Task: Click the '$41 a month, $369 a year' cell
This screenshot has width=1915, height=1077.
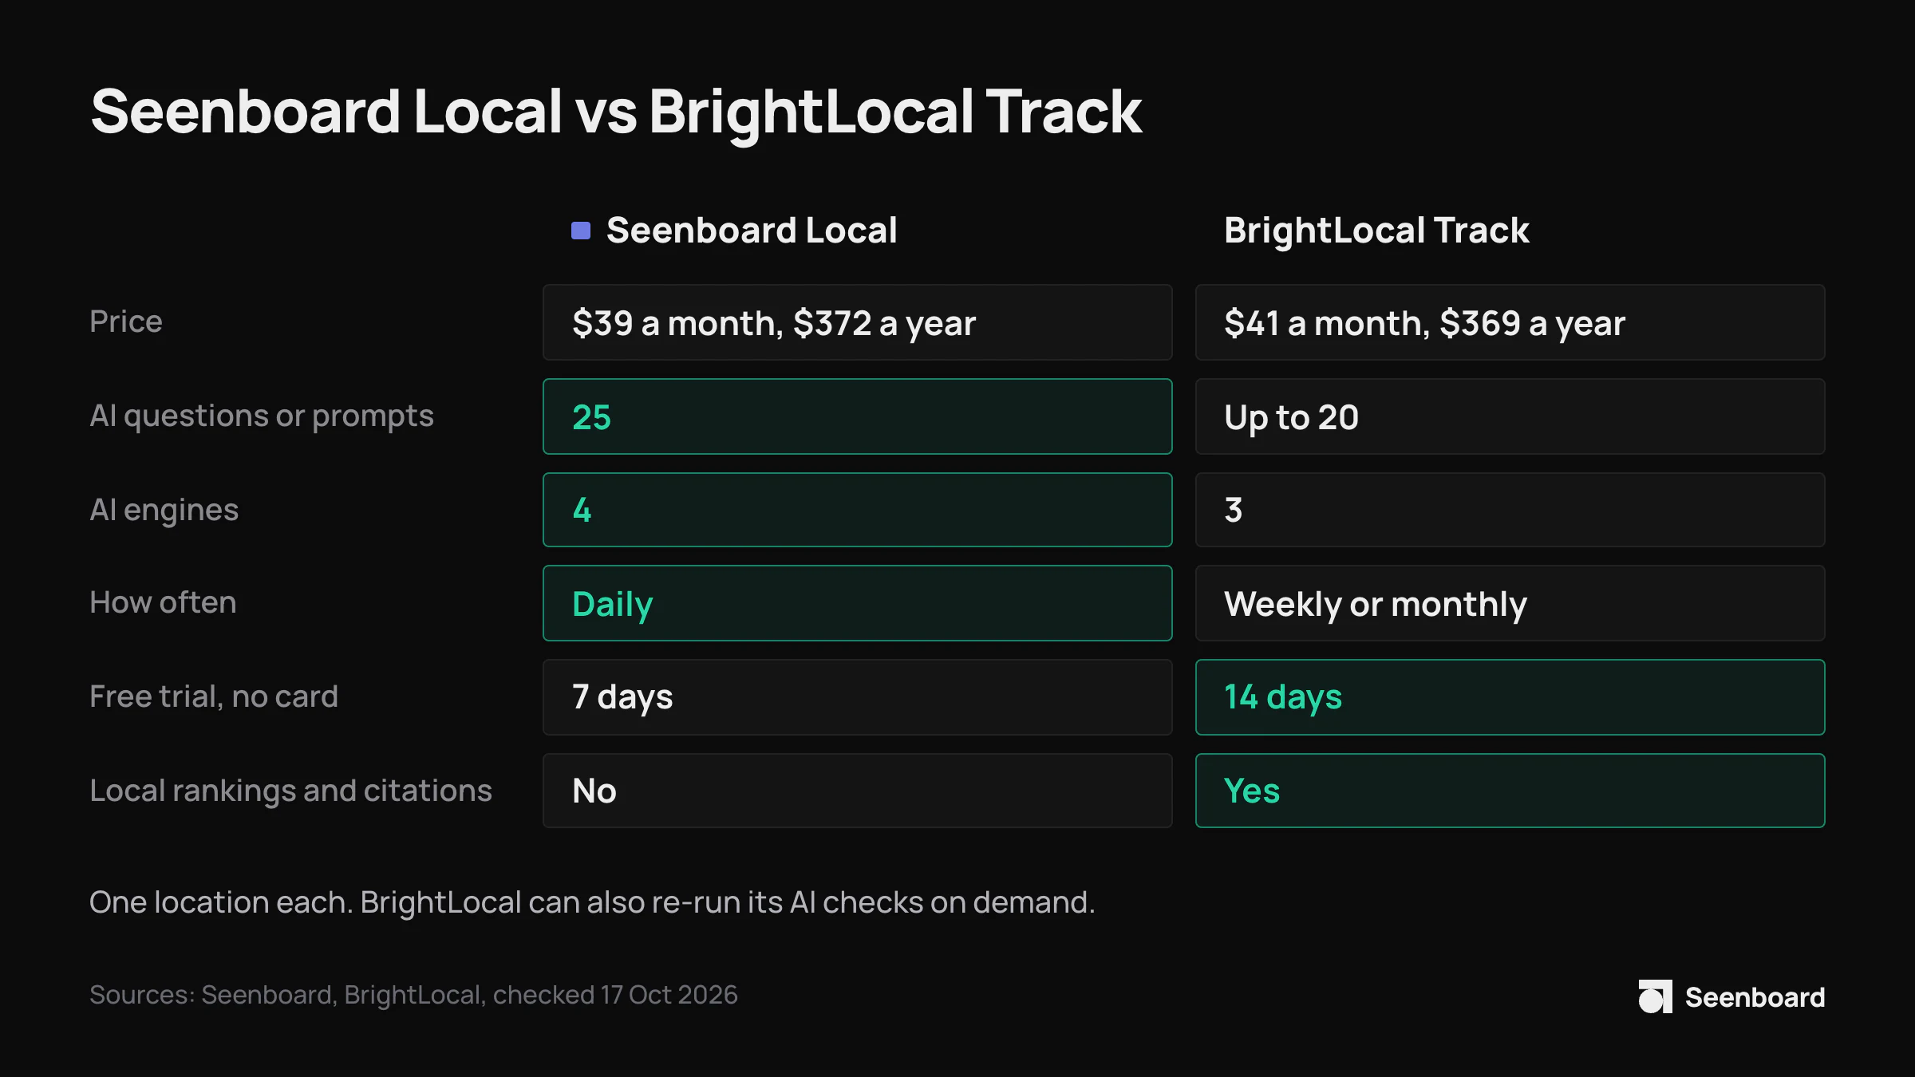Action: click(1510, 322)
